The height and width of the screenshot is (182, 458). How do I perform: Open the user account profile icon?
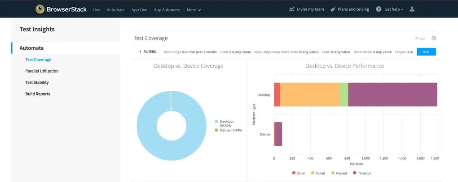[x=412, y=9]
